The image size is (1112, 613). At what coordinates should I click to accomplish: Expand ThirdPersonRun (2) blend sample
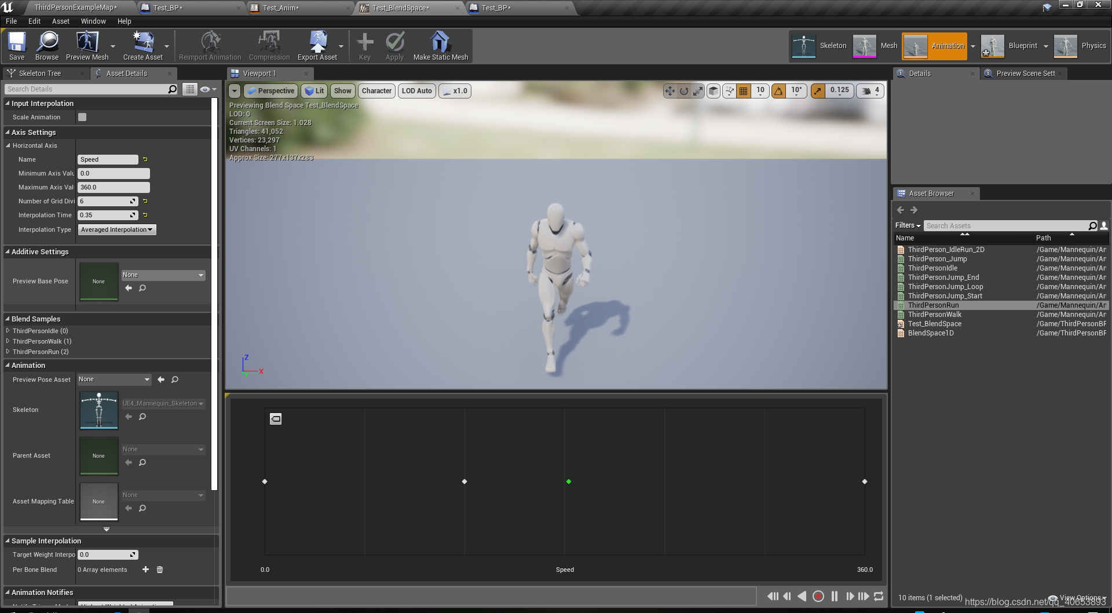click(x=8, y=352)
